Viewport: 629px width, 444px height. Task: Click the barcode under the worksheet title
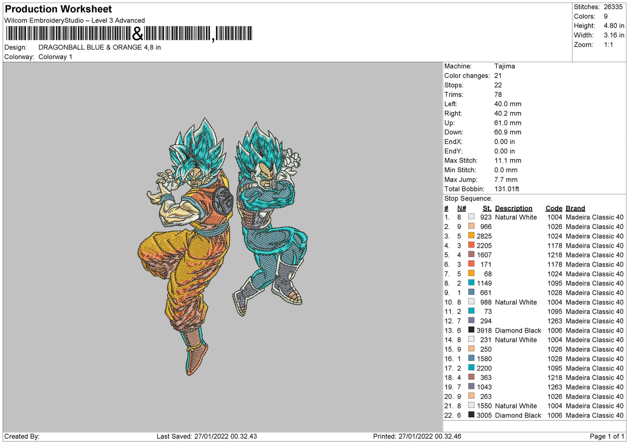click(128, 33)
